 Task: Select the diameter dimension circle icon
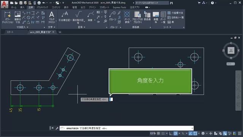[28, 18]
